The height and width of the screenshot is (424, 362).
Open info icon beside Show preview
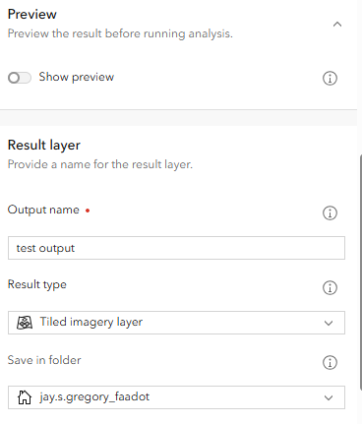point(330,78)
